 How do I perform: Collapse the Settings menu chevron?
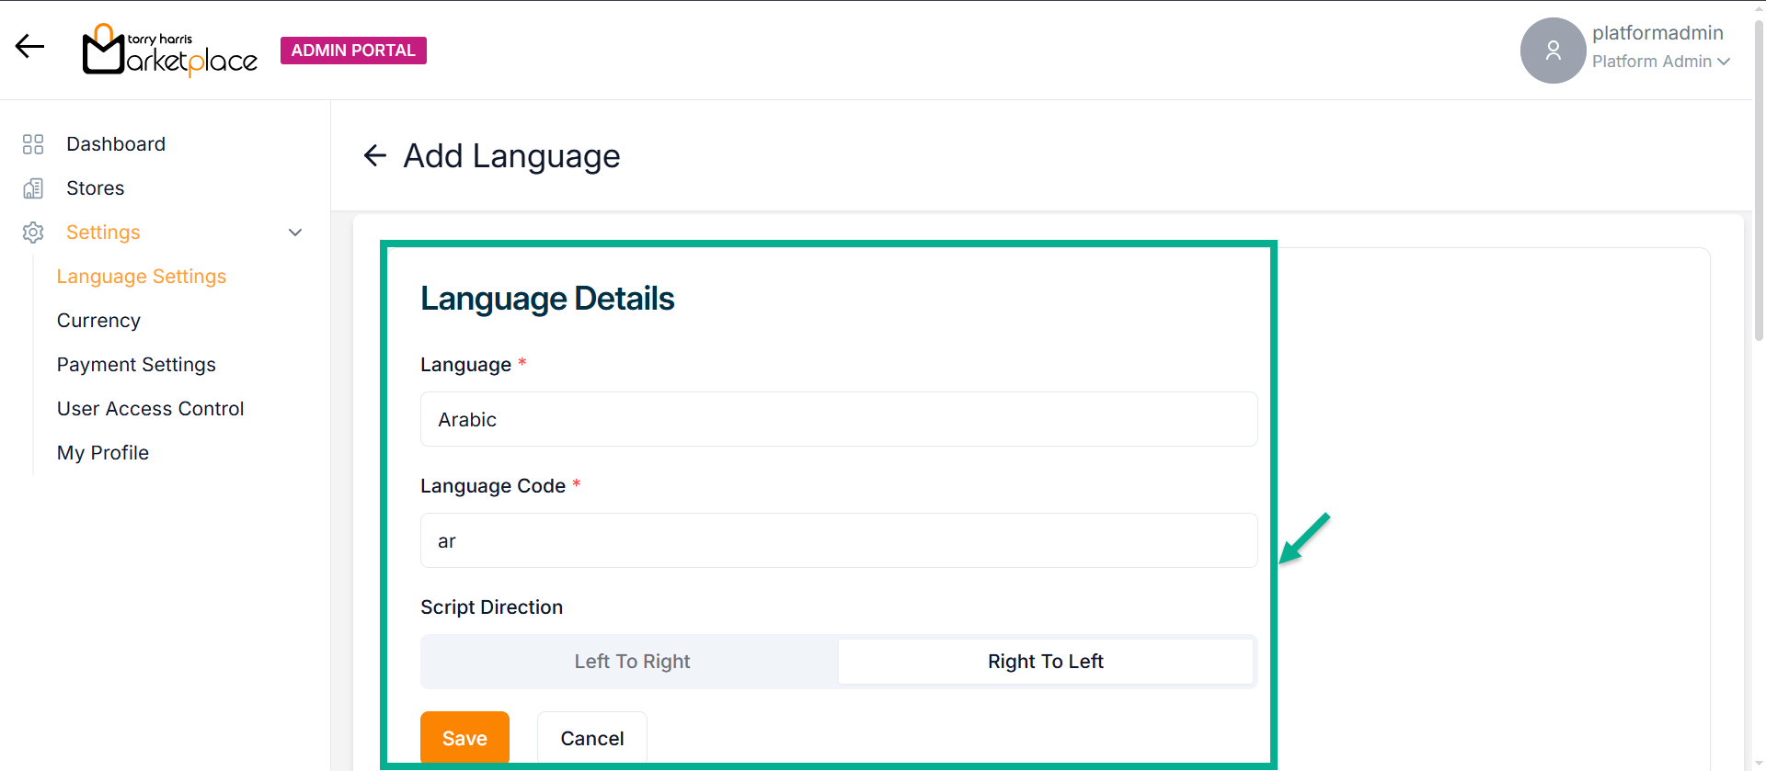[295, 232]
